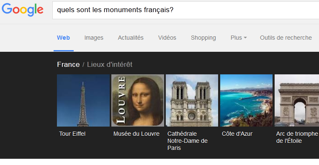The width and height of the screenshot is (319, 165).
Task: Click the Lieux d'intérêt breadcrumb
Action: click(110, 65)
